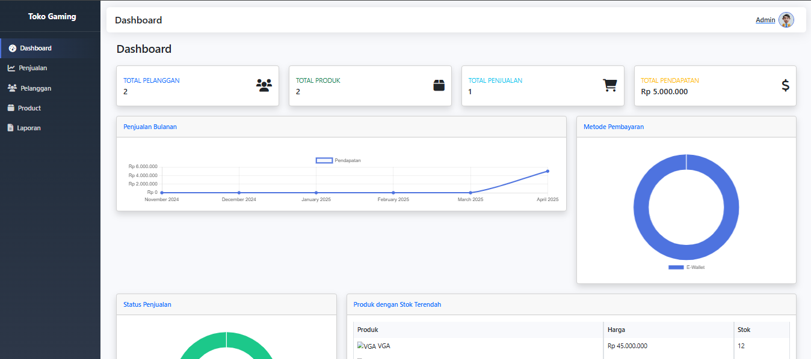
Task: Click the dollar sign icon on Total Pendapatan
Action: [785, 85]
